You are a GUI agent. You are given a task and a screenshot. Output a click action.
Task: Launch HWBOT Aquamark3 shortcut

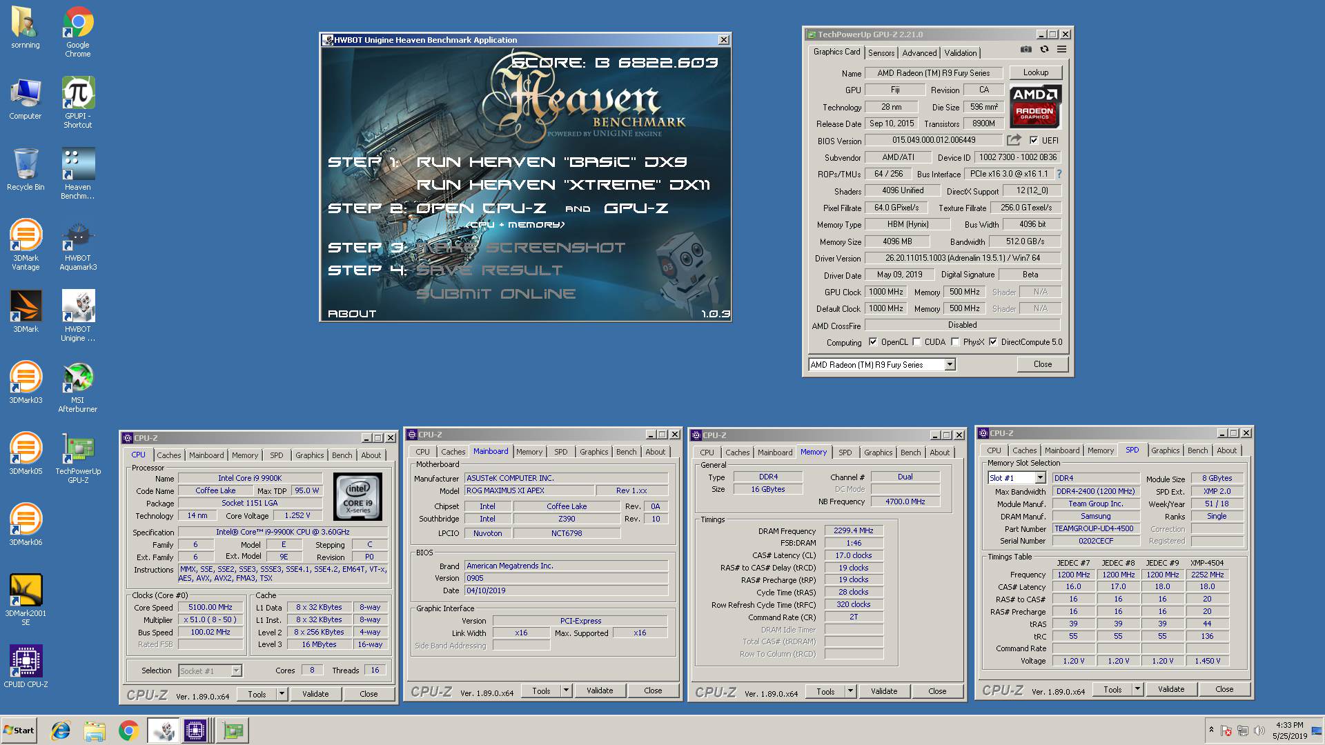(78, 245)
